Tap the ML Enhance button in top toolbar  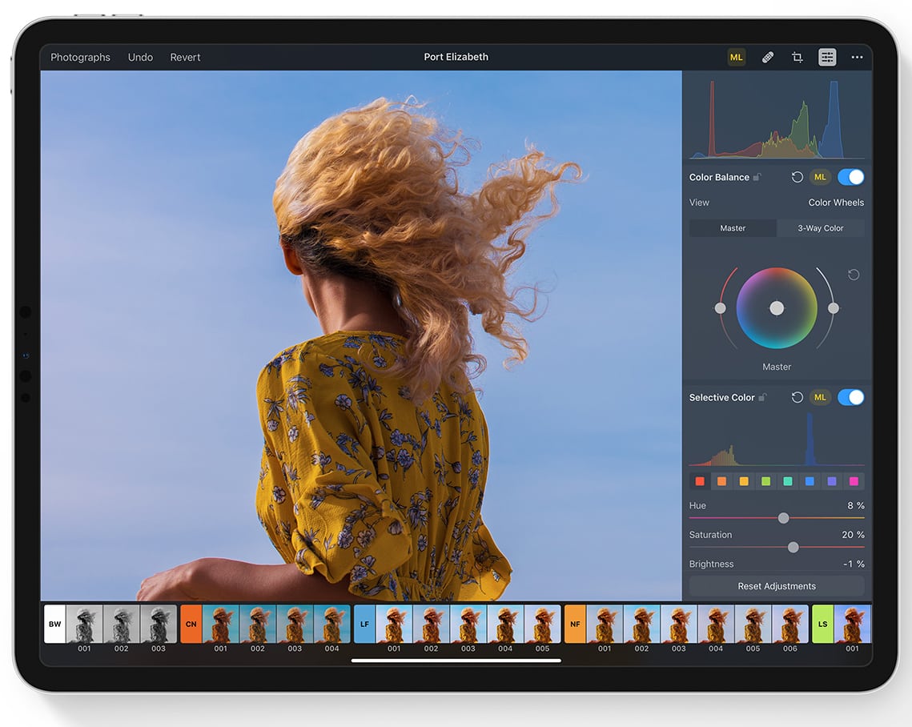click(x=736, y=58)
